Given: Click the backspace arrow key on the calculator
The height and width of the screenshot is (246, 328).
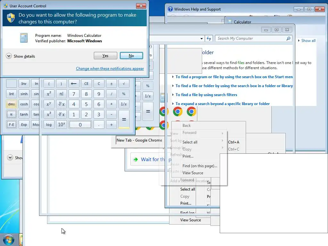Looking at the screenshot, I should coord(74,84).
